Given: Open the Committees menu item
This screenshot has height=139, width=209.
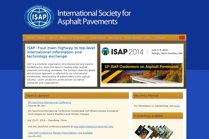Looking at the screenshot, I should click(x=97, y=38).
